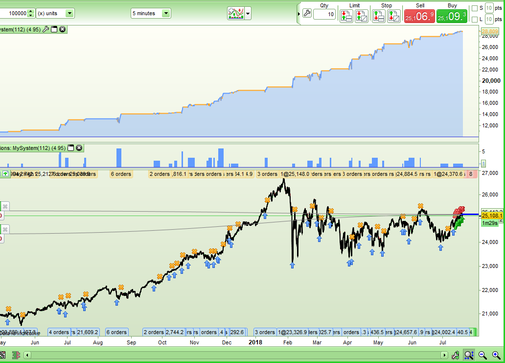Click the up arrow of the 100000 quantity stepper
The image size is (505, 363).
click(x=31, y=11)
